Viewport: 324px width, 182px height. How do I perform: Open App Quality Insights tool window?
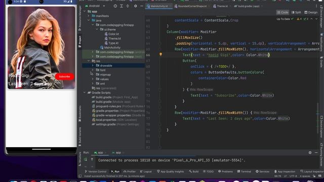170,171
